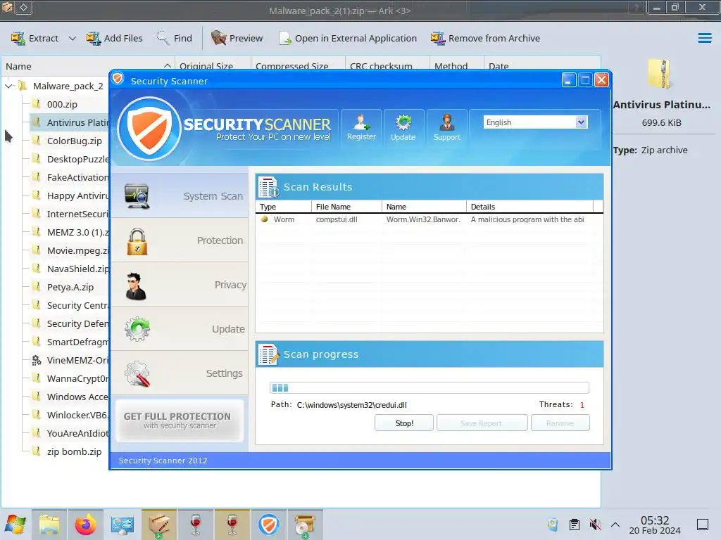This screenshot has width=721, height=540.
Task: Sort Ark file list by Name column
Action: (88, 66)
